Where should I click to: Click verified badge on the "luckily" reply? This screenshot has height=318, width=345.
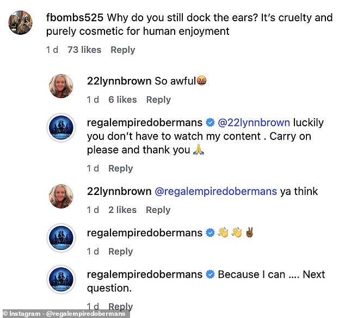tap(210, 123)
